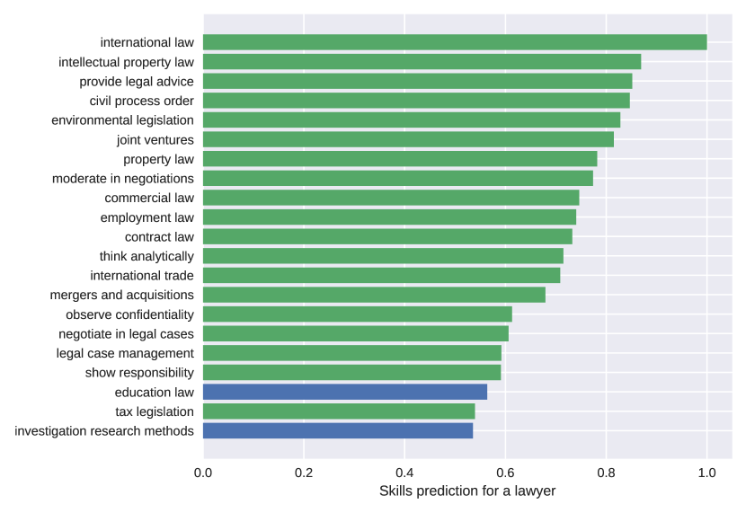Image resolution: width=746 pixels, height=513 pixels.
Task: Click the 'civil process order' label
Action: tap(142, 101)
